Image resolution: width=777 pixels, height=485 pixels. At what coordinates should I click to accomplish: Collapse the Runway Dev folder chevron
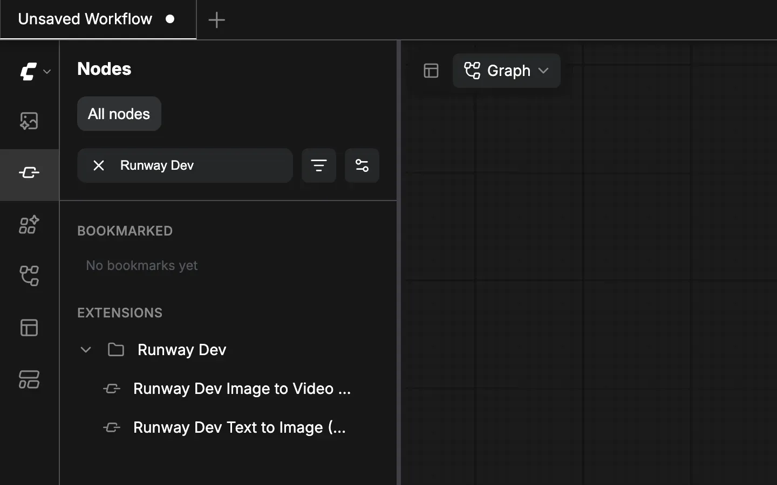pyautogui.click(x=86, y=350)
